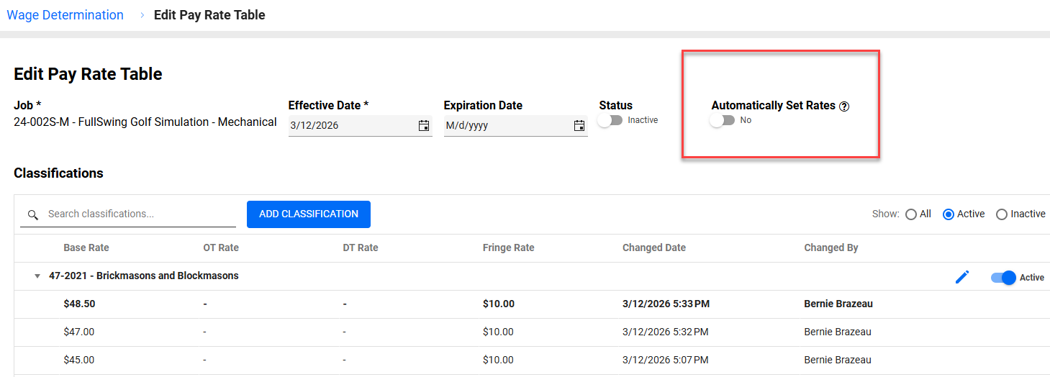Click the Changed By column header
The width and height of the screenshot is (1050, 377).
coord(831,247)
